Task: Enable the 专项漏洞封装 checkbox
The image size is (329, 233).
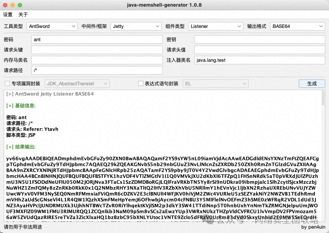Action: click(7, 84)
